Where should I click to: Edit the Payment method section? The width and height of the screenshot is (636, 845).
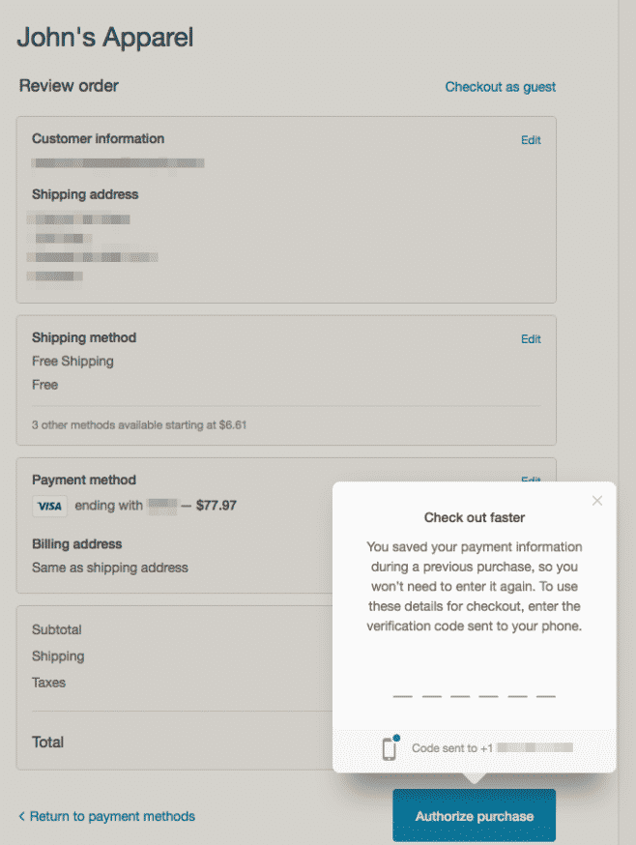[531, 481]
